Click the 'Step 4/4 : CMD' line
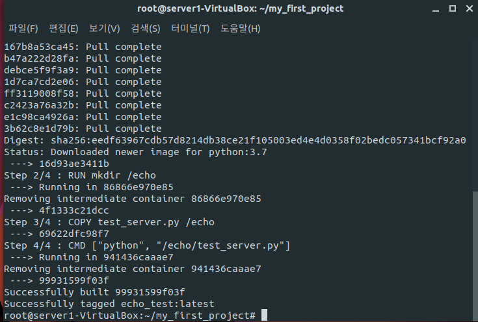478x322 pixels. (146, 245)
